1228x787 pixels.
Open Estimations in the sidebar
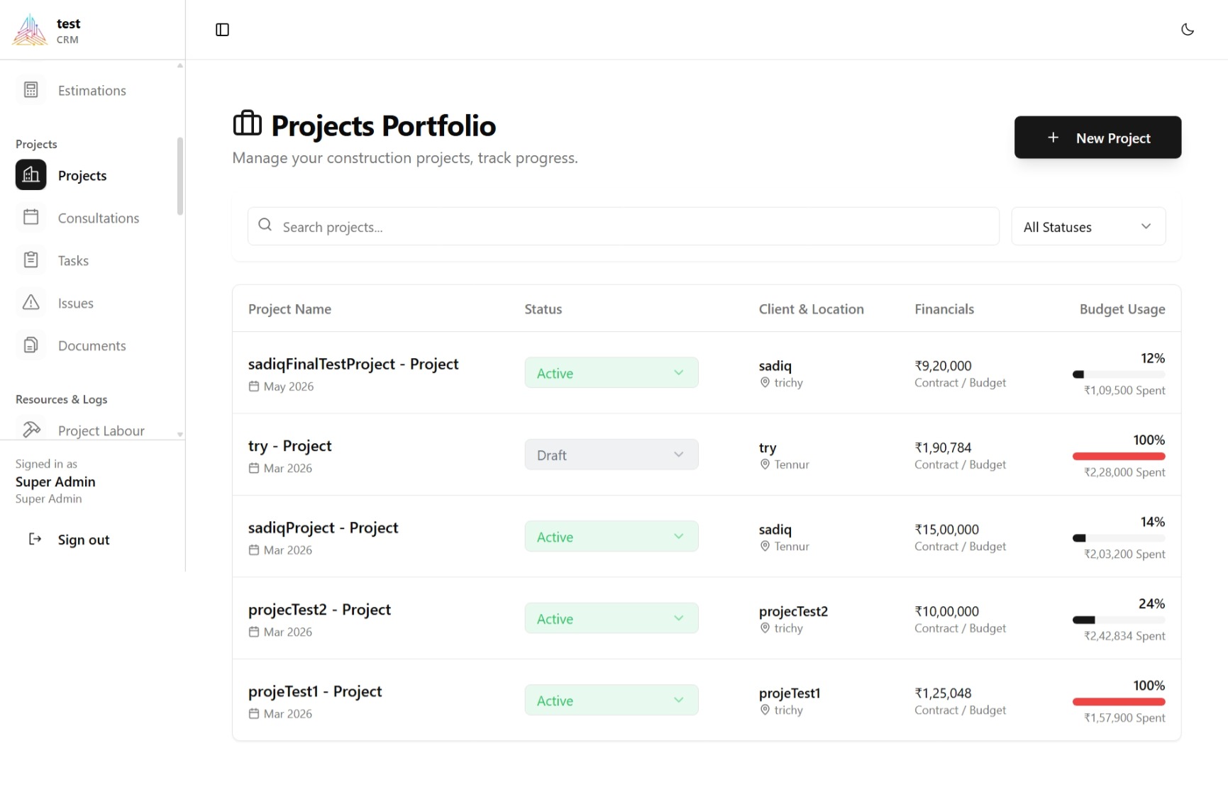point(92,90)
